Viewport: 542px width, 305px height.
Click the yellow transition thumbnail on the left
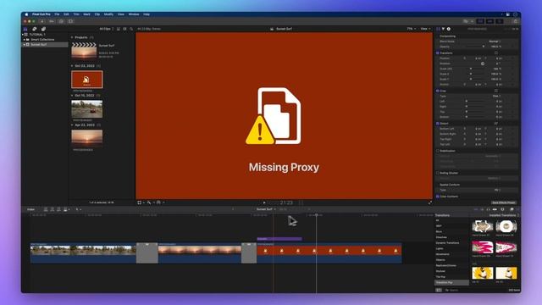click(483, 273)
